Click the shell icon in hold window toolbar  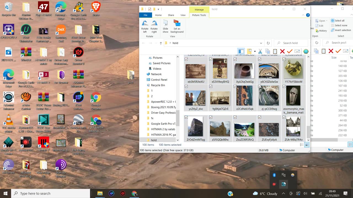pyautogui.click(x=306, y=51)
